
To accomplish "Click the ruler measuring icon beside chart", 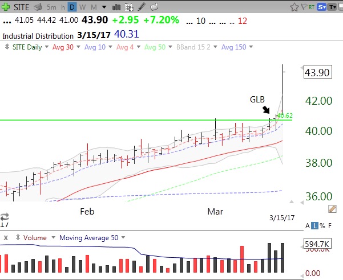I will pos(332,209).
